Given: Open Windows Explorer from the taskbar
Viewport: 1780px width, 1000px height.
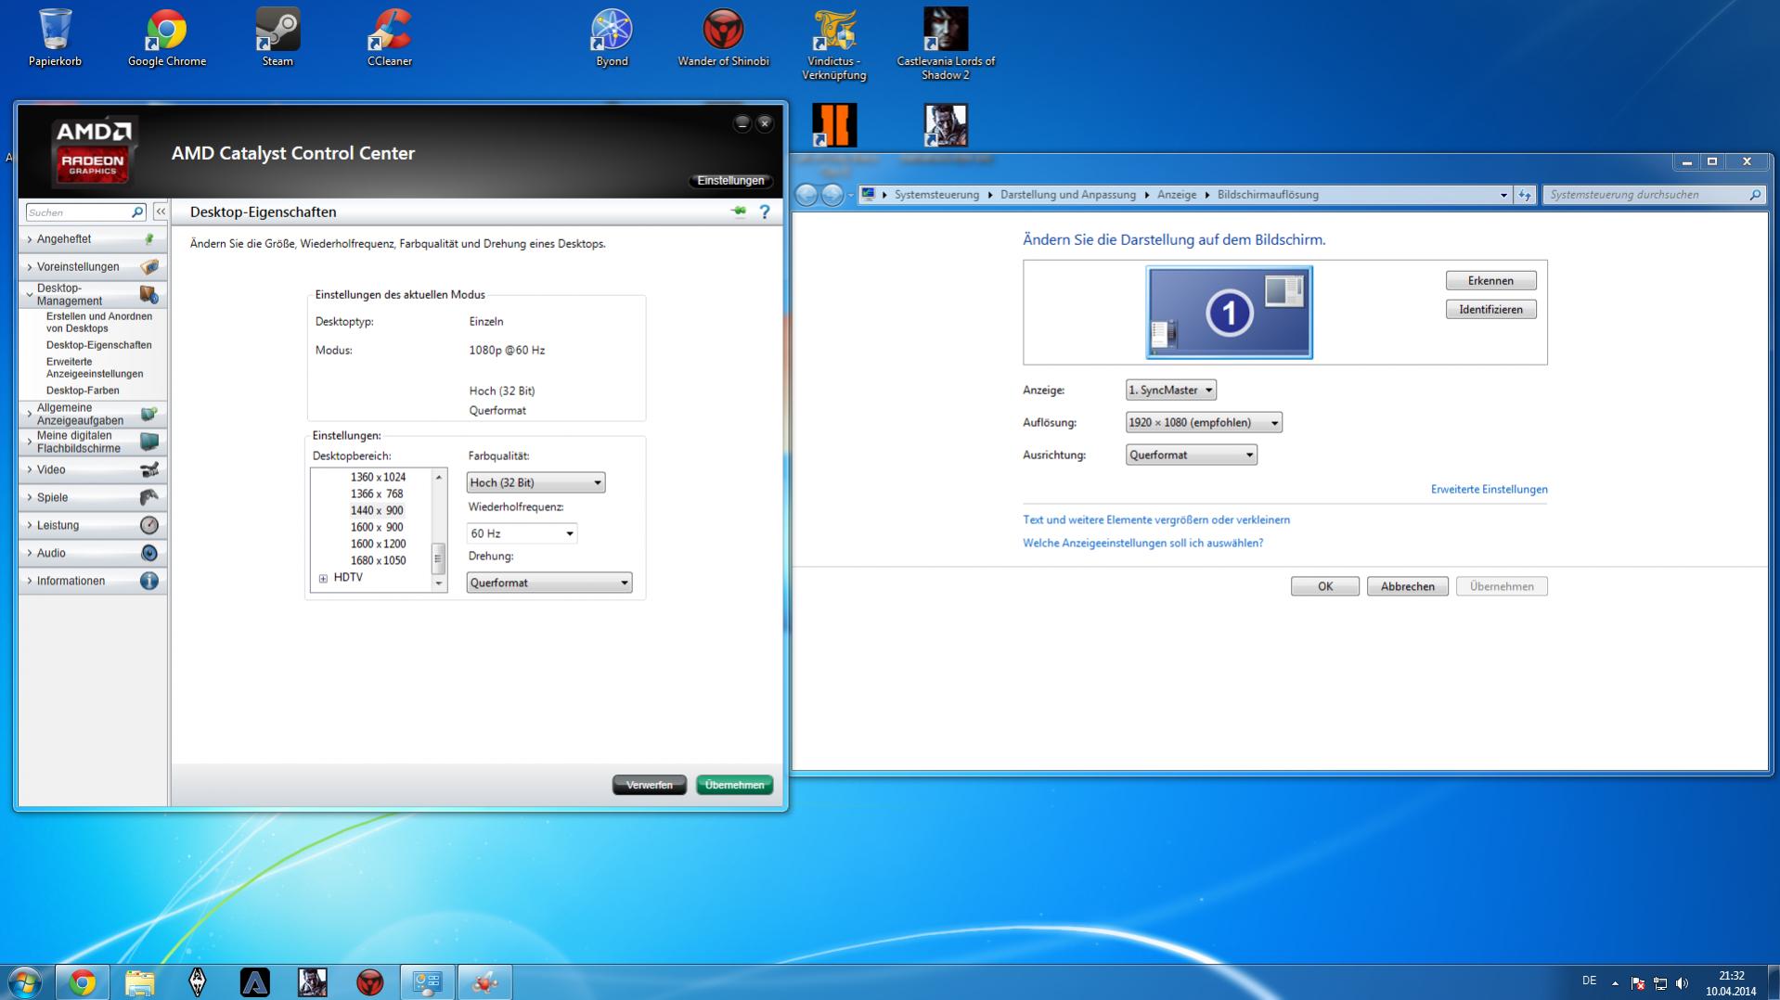Looking at the screenshot, I should [x=139, y=982].
